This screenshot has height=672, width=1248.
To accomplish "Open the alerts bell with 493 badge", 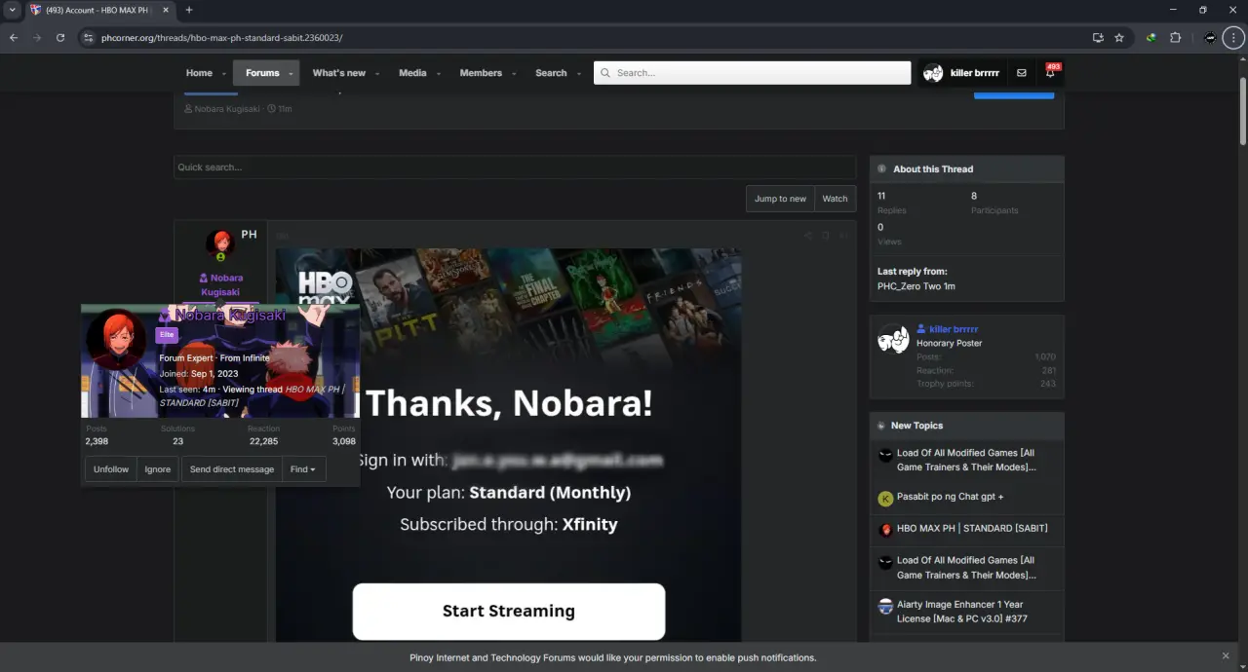I will (1050, 73).
